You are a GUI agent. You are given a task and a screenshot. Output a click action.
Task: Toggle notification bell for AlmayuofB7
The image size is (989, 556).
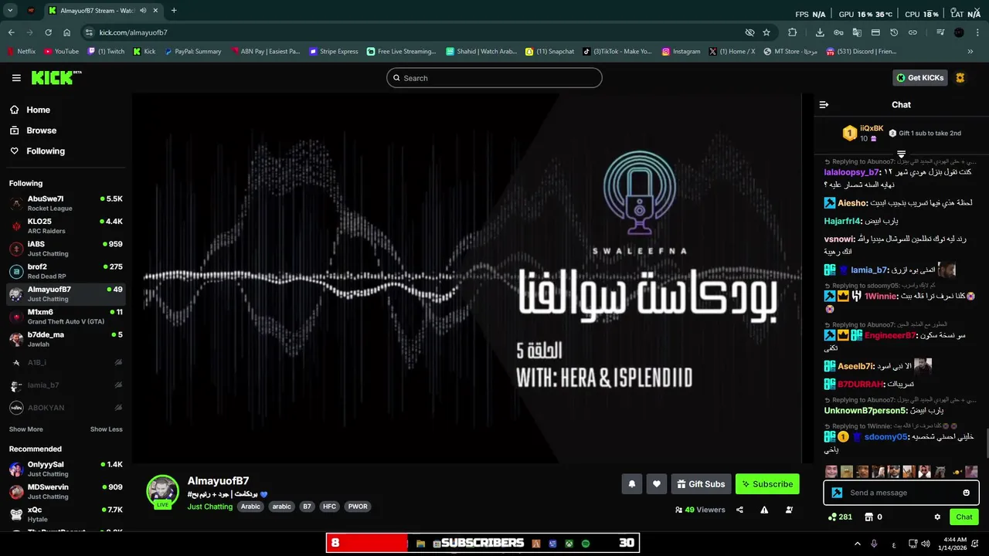(x=631, y=484)
